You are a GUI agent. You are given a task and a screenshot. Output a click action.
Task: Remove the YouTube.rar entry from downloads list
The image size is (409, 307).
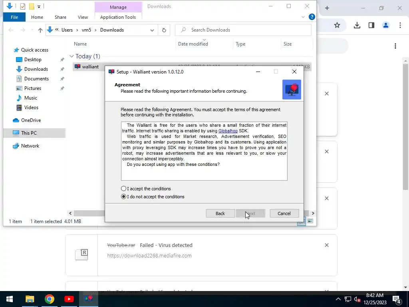click(x=327, y=245)
